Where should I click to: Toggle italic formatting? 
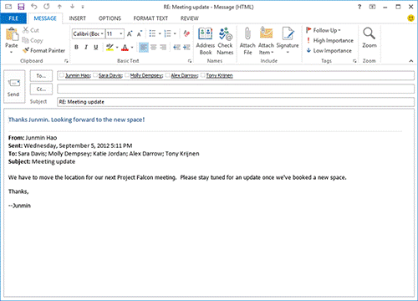86,48
